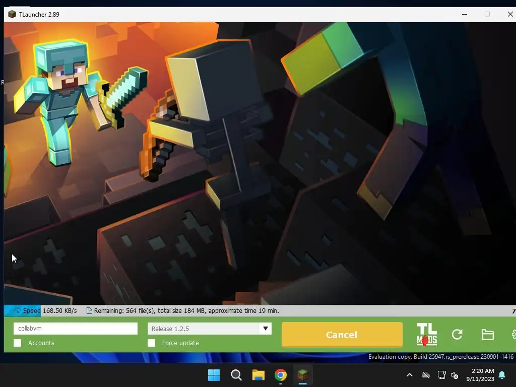Click the download progress bar

point(260,310)
